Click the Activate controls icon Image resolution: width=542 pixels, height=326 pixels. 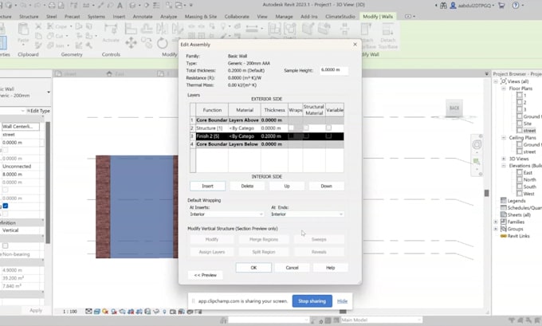tap(111, 29)
